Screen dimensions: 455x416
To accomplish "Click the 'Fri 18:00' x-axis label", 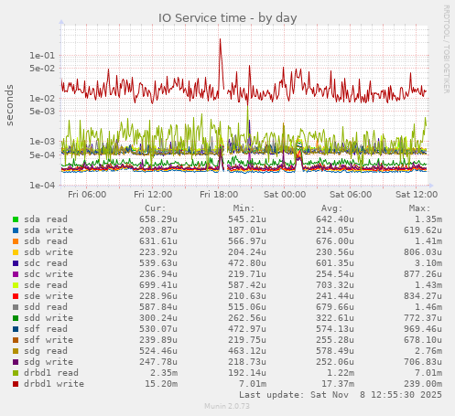I will (x=219, y=195).
